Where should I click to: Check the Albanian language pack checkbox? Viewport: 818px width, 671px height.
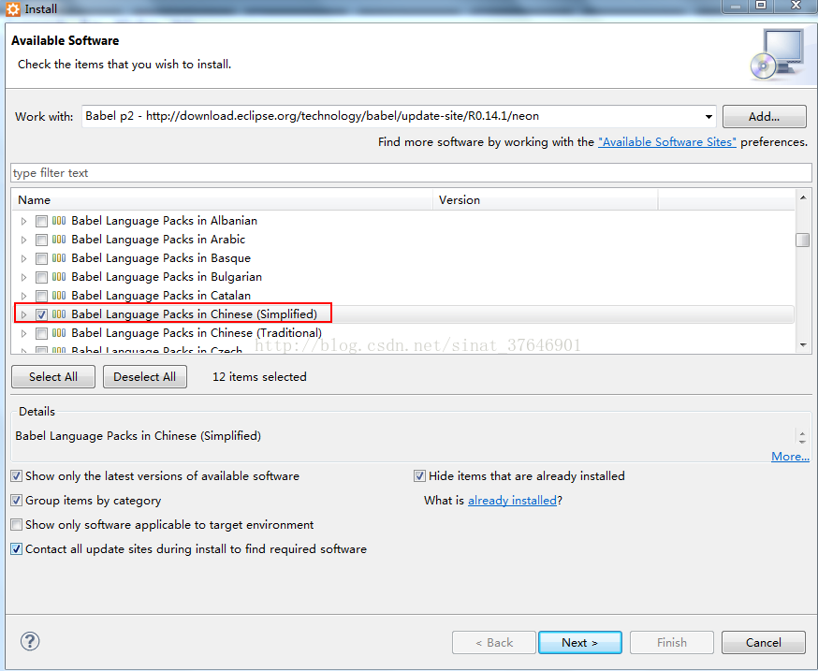click(x=42, y=221)
